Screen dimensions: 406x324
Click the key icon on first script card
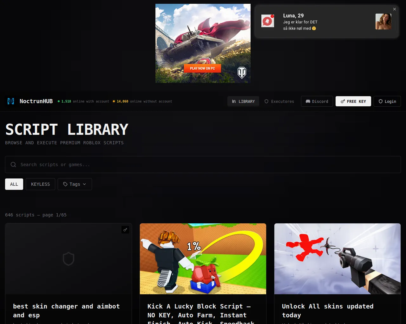125,230
